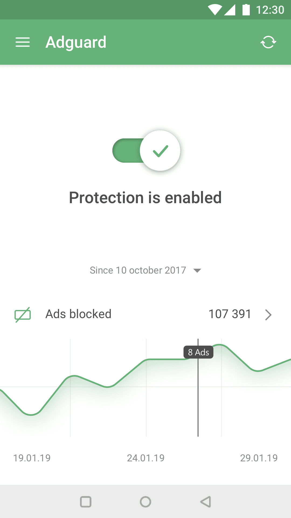The image size is (291, 518).
Task: Open the hamburger navigation menu
Action: click(23, 42)
